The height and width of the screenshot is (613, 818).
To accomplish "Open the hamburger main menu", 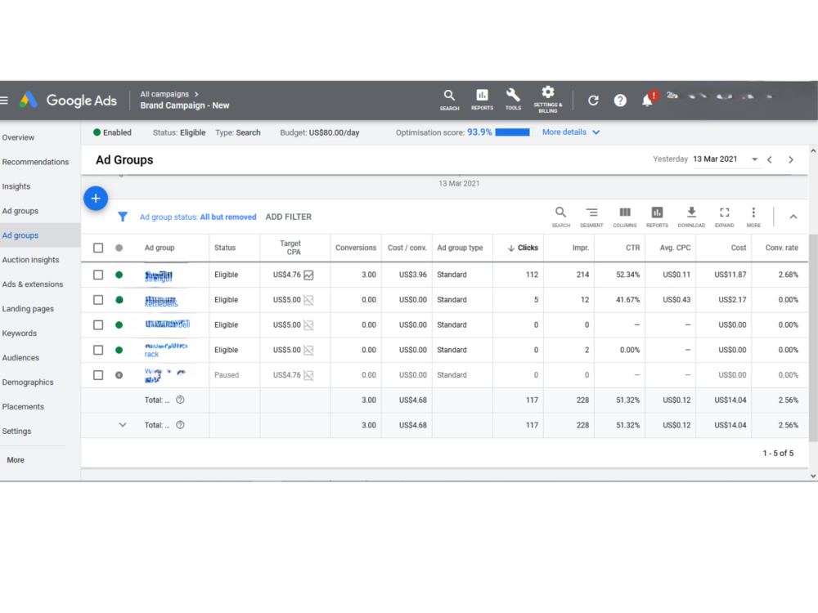I will (x=3, y=100).
